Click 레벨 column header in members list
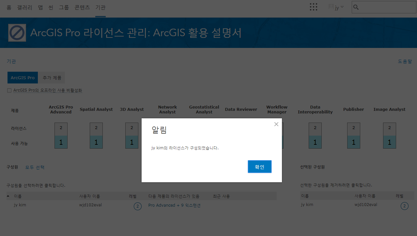417x236 pixels. pyautogui.click(x=133, y=196)
